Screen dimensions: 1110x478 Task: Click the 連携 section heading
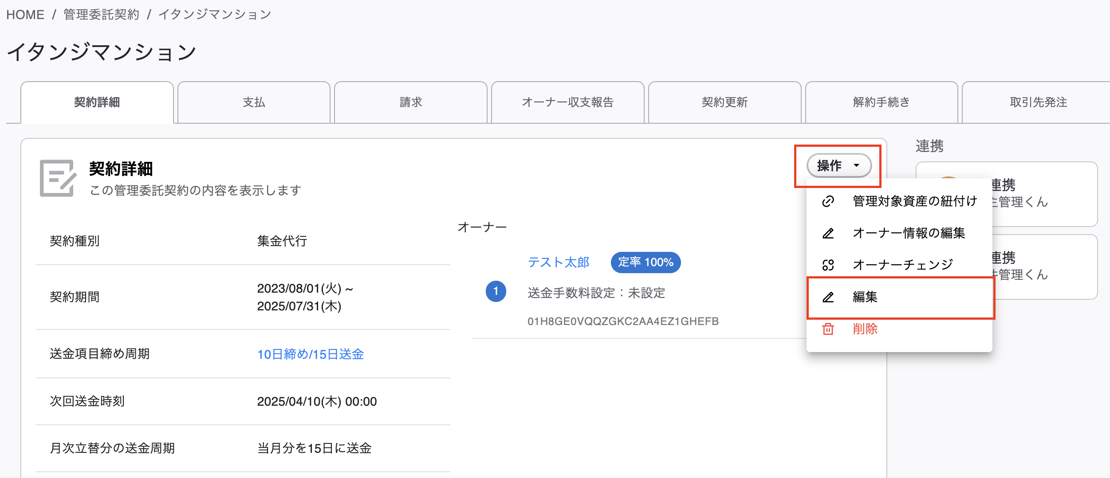pyautogui.click(x=929, y=146)
